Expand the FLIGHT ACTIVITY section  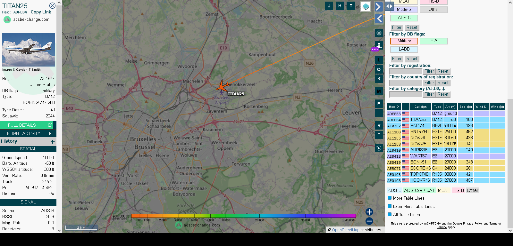tap(28, 133)
